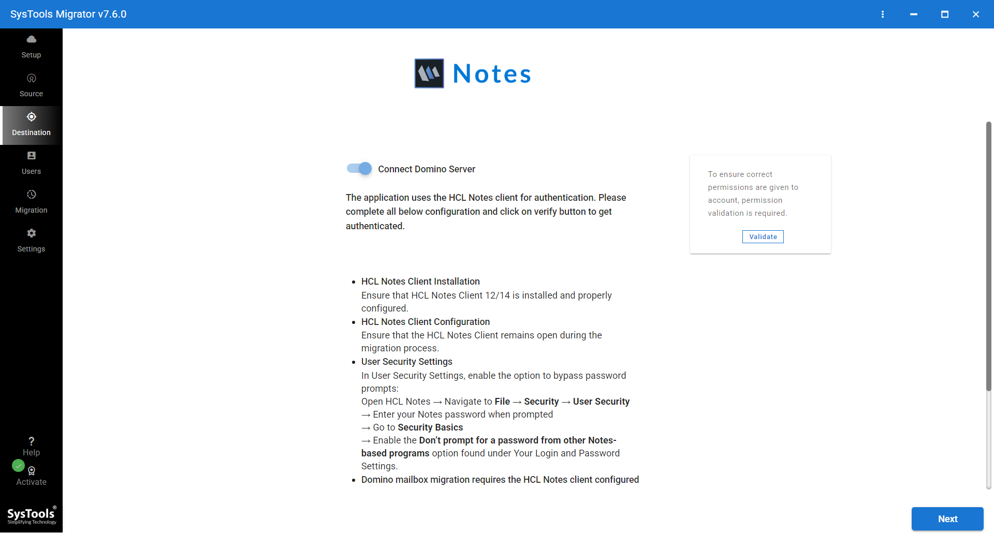Image resolution: width=994 pixels, height=533 pixels.
Task: Click the 'Enter your Notes password when prompted' line
Action: coord(457,414)
